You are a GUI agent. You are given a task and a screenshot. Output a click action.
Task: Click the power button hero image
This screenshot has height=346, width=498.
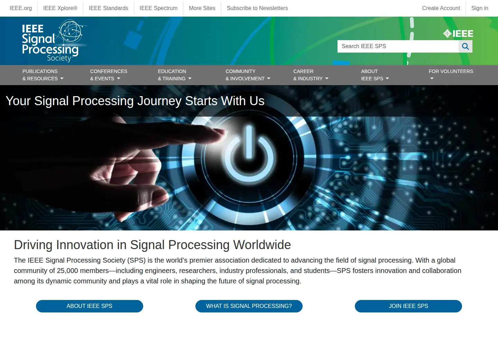[x=249, y=158]
